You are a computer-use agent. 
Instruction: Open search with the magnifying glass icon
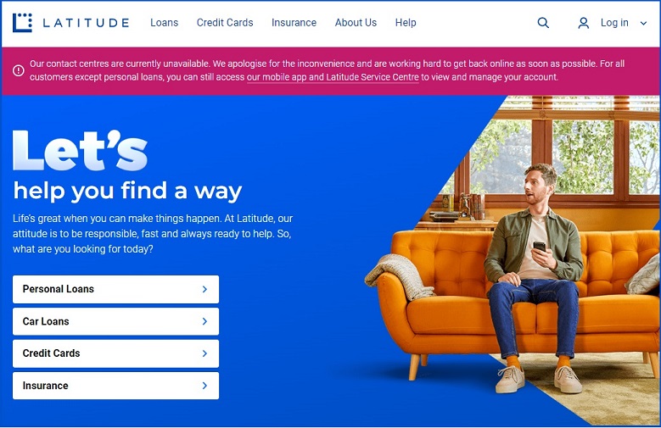coord(543,23)
